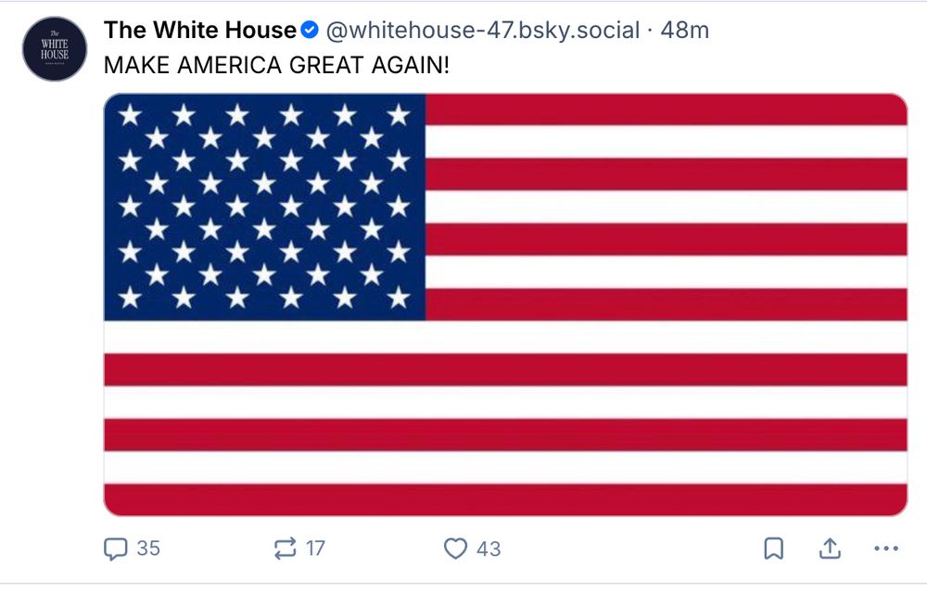Click the reply count 35
The width and height of the screenshot is (927, 595).
148,549
